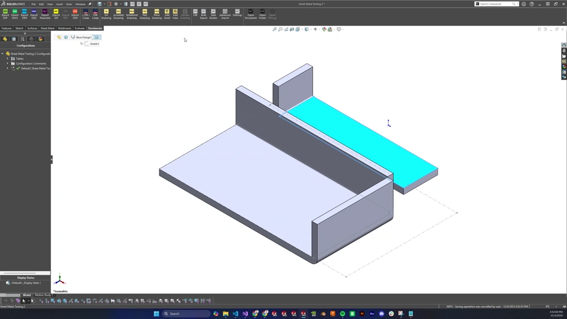Expand the Tables tree node

coord(8,58)
